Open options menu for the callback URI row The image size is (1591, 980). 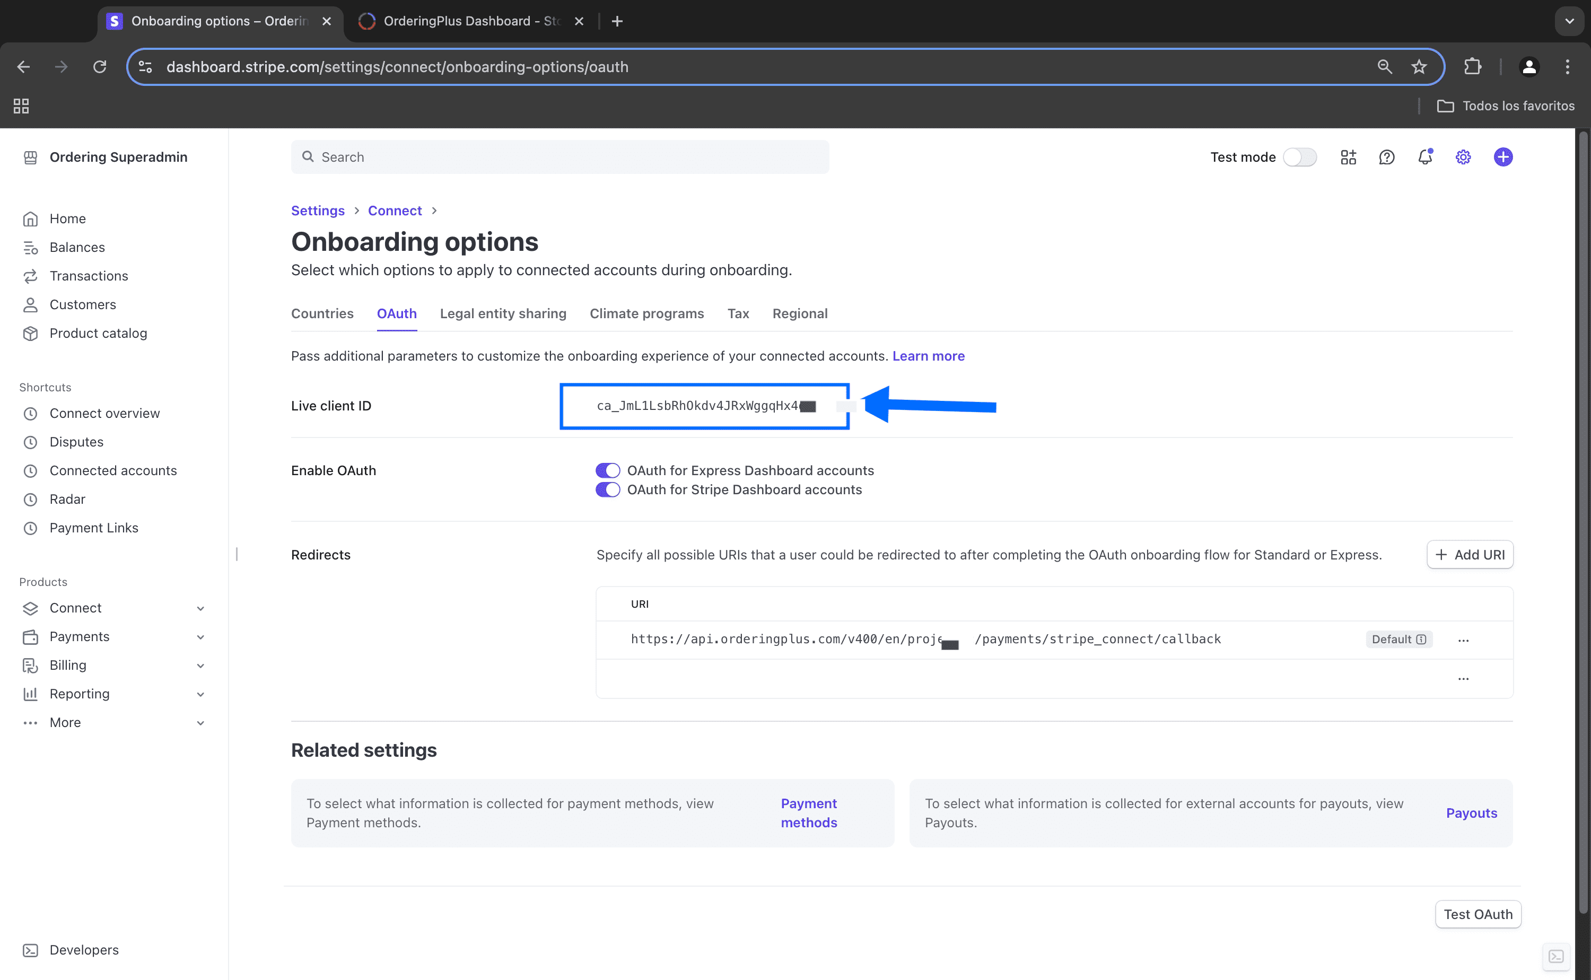(x=1463, y=640)
